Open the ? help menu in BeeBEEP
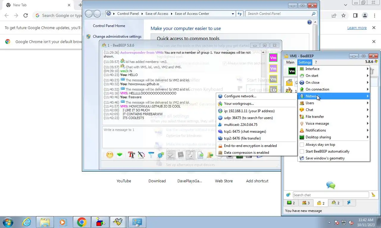This screenshot has height=228, width=381. click(316, 62)
